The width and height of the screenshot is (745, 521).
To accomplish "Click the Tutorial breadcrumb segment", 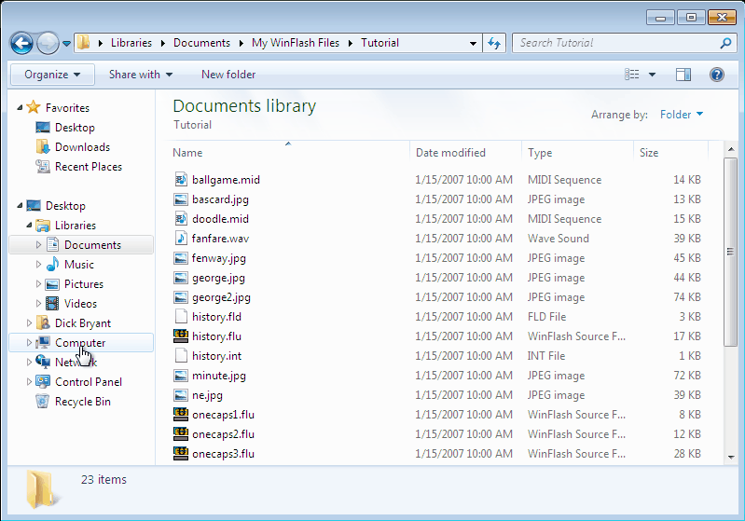I will [x=379, y=43].
